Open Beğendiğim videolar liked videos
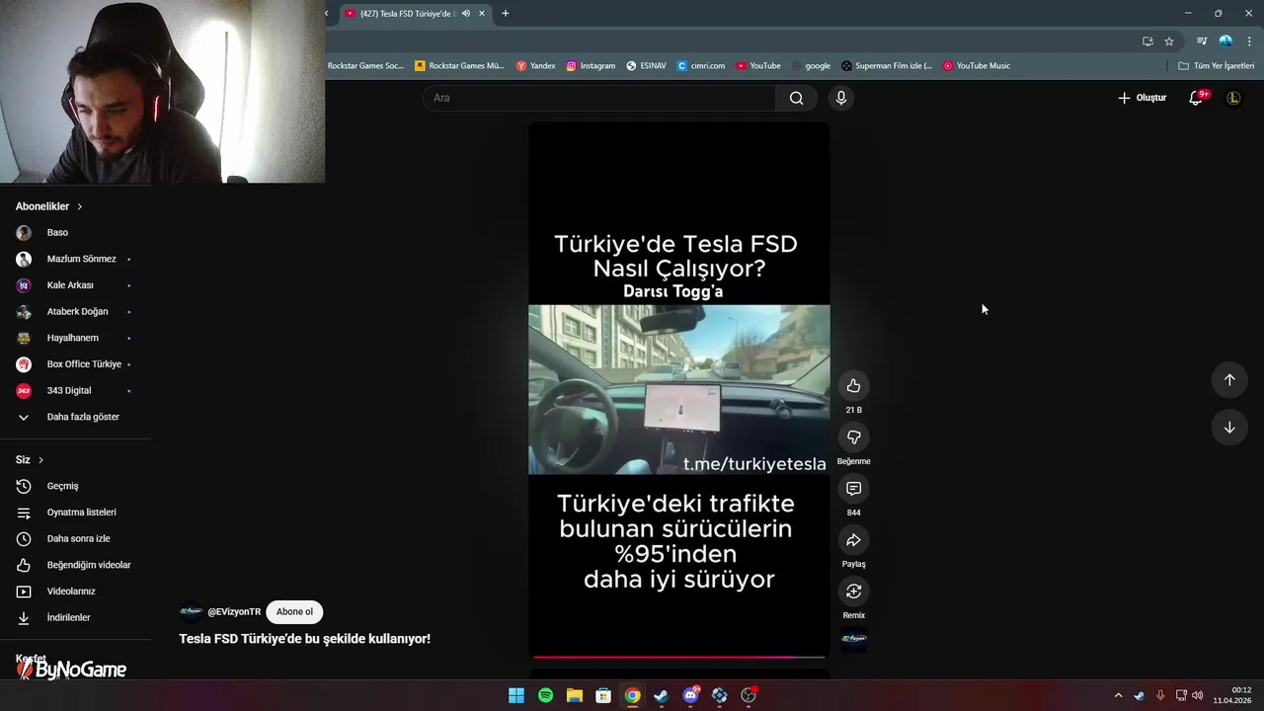The image size is (1264, 711). click(x=75, y=565)
